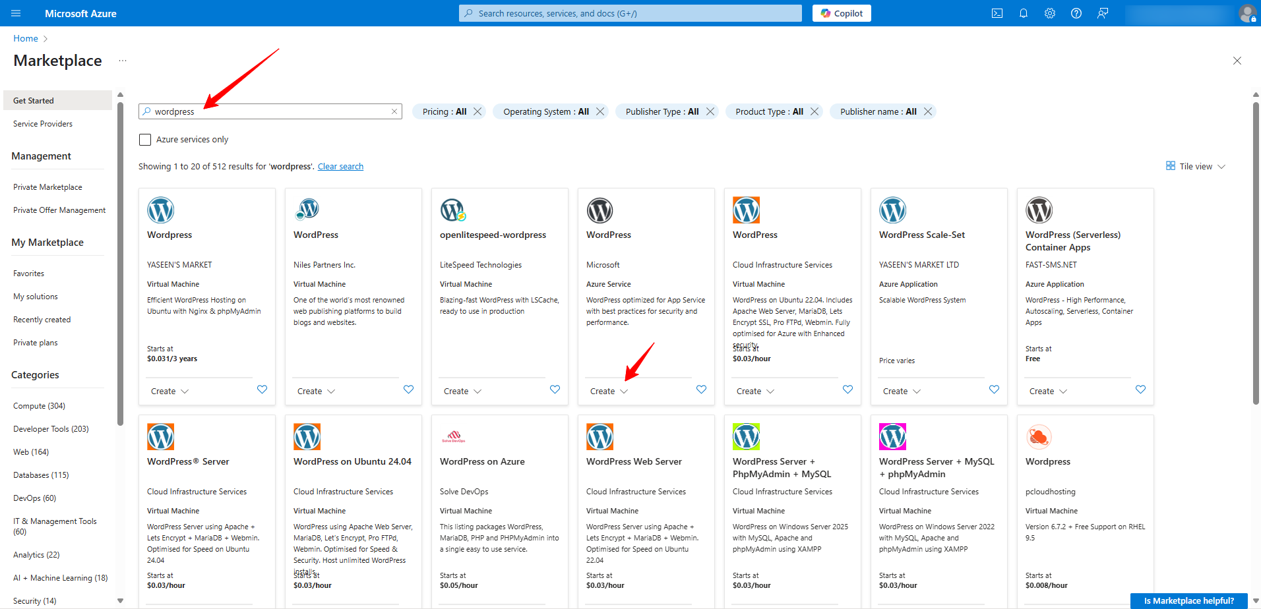Remove the Product Type filter chip
Image resolution: width=1261 pixels, height=609 pixels.
point(815,111)
